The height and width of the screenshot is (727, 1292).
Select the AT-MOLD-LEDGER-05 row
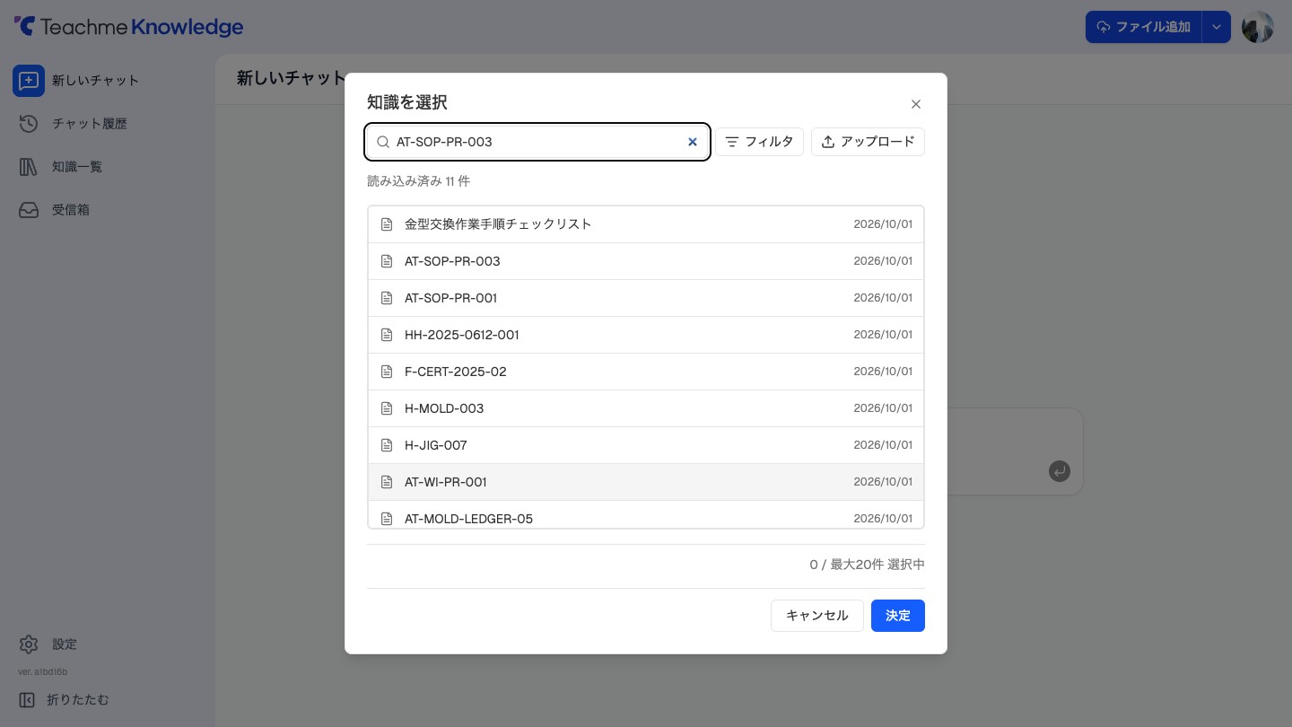coord(646,515)
